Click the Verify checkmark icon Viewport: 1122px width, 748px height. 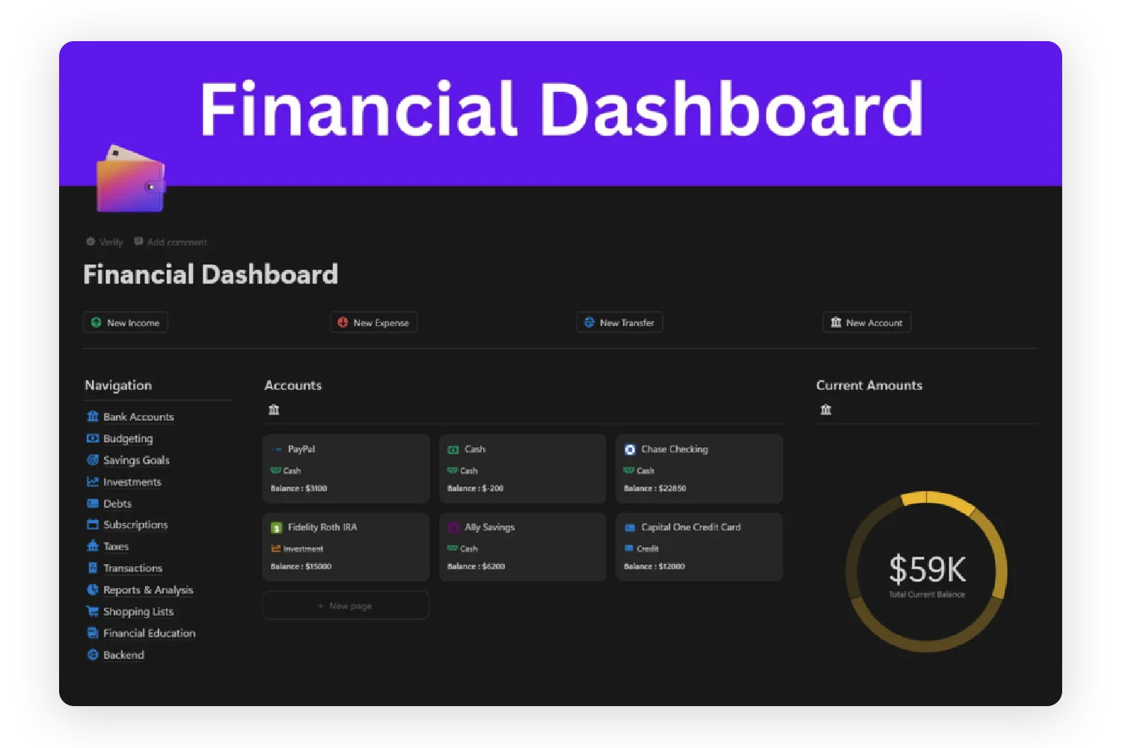(x=91, y=242)
